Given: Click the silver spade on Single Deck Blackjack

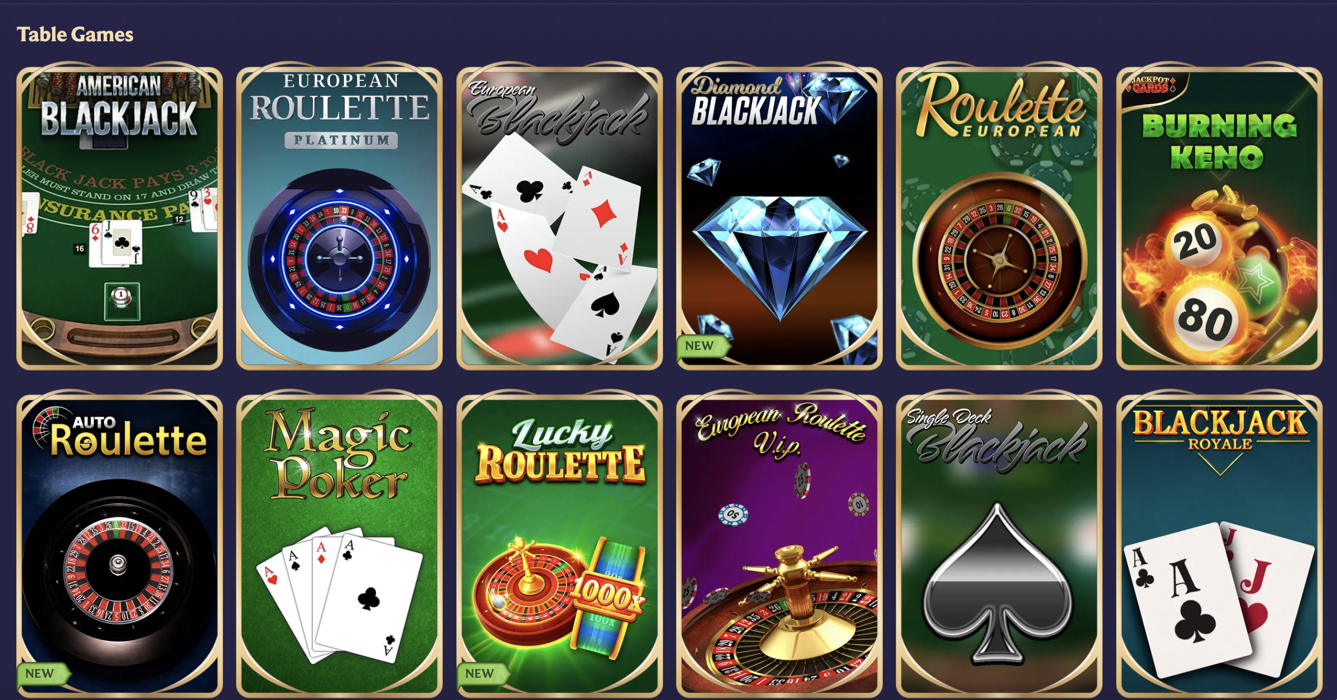Looking at the screenshot, I should (x=997, y=583).
